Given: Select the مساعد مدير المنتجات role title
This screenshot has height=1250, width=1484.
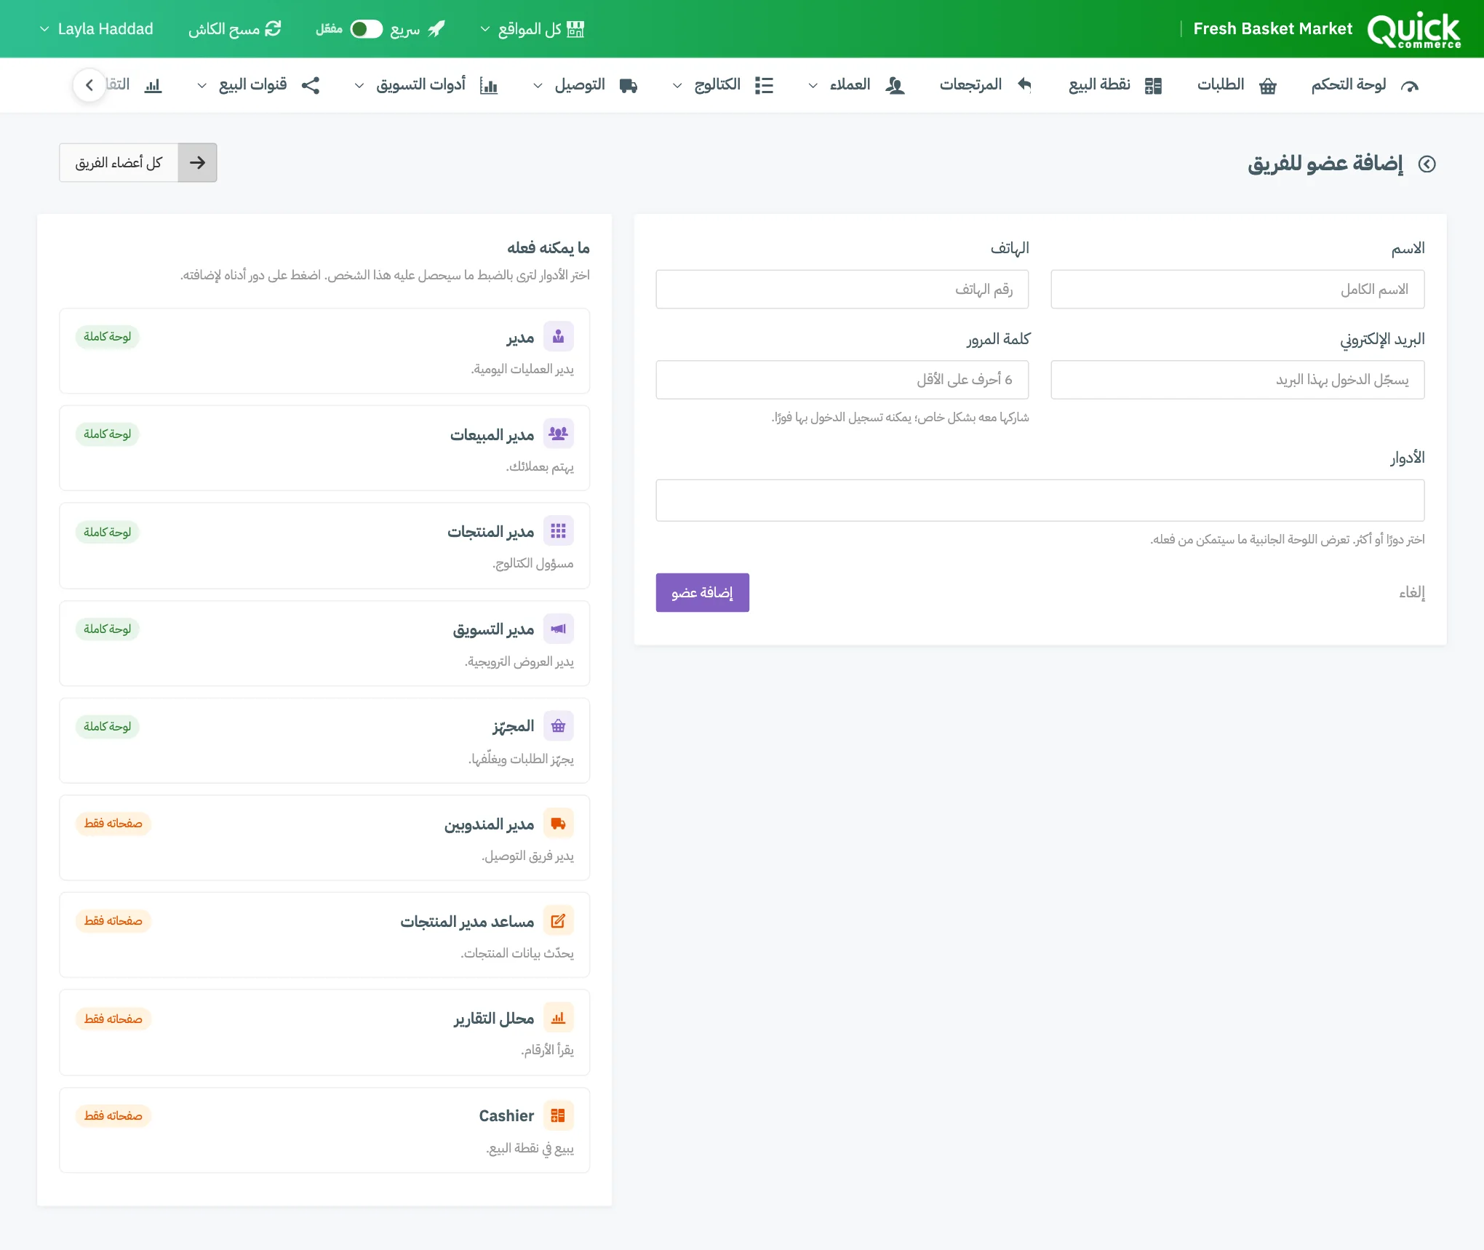Looking at the screenshot, I should tap(467, 922).
